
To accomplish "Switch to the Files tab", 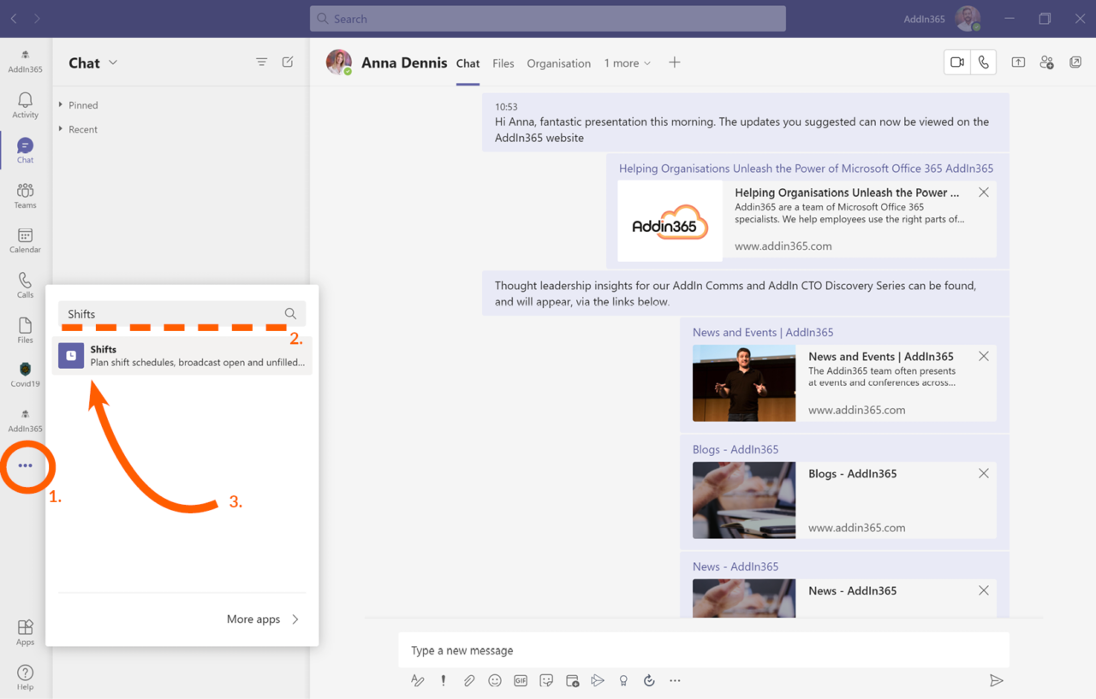I will pos(503,62).
